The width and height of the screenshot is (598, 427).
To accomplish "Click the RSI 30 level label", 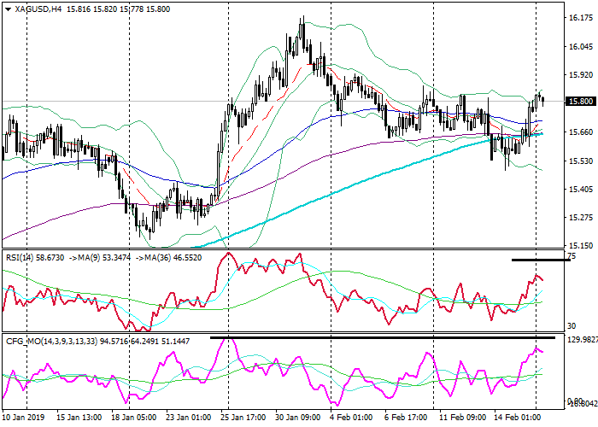I will pyautogui.click(x=571, y=326).
